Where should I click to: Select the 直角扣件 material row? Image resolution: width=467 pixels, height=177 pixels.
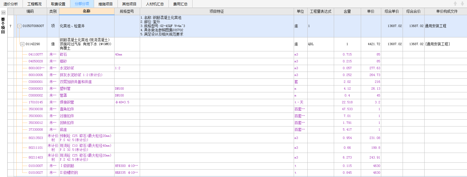point(237,109)
